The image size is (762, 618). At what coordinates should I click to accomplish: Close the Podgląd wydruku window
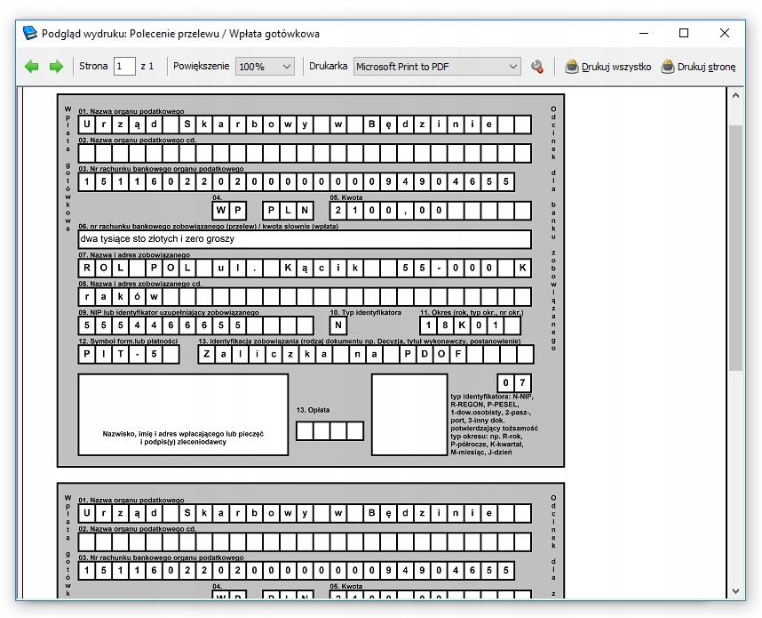tap(725, 34)
